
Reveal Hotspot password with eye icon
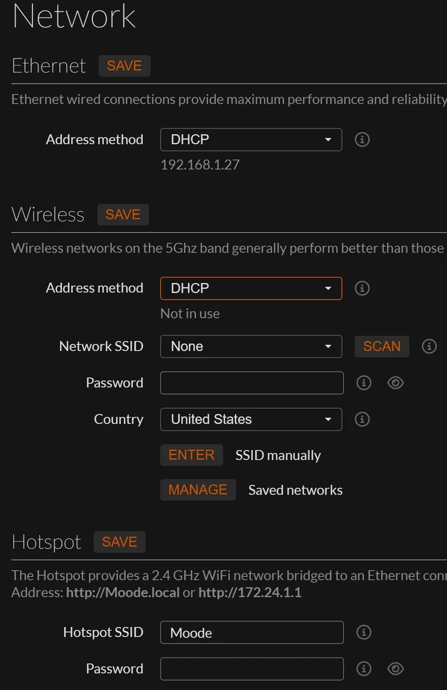(395, 668)
